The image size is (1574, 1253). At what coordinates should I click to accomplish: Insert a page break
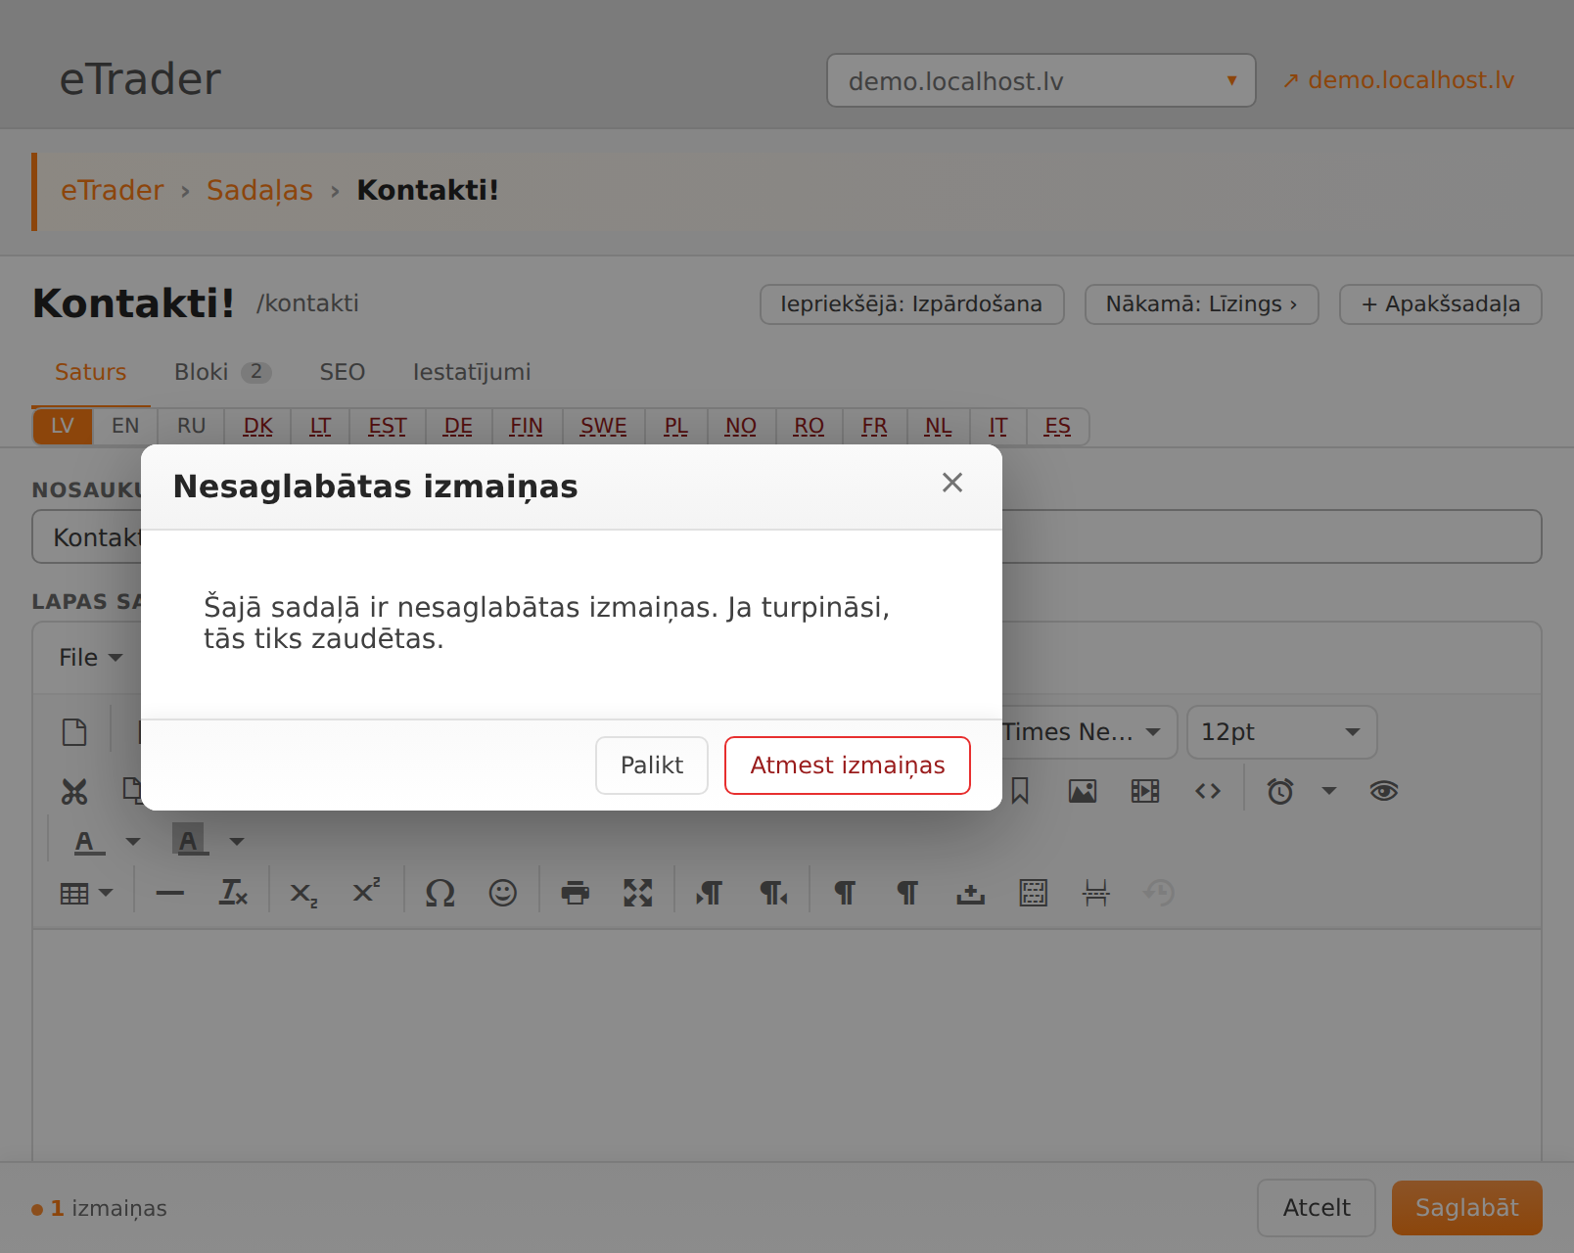(x=1096, y=893)
